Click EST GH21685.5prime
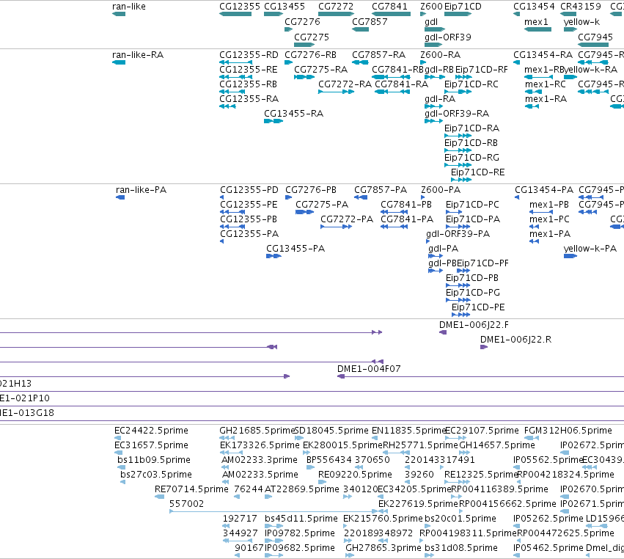The width and height of the screenshot is (624, 559). point(257,431)
